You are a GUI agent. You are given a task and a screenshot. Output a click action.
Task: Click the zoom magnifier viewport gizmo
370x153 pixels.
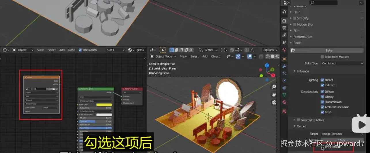274,87
